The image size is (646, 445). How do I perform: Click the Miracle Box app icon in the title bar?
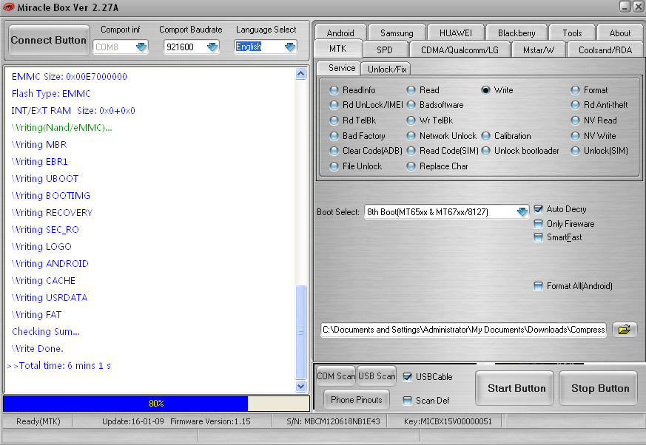8,7
